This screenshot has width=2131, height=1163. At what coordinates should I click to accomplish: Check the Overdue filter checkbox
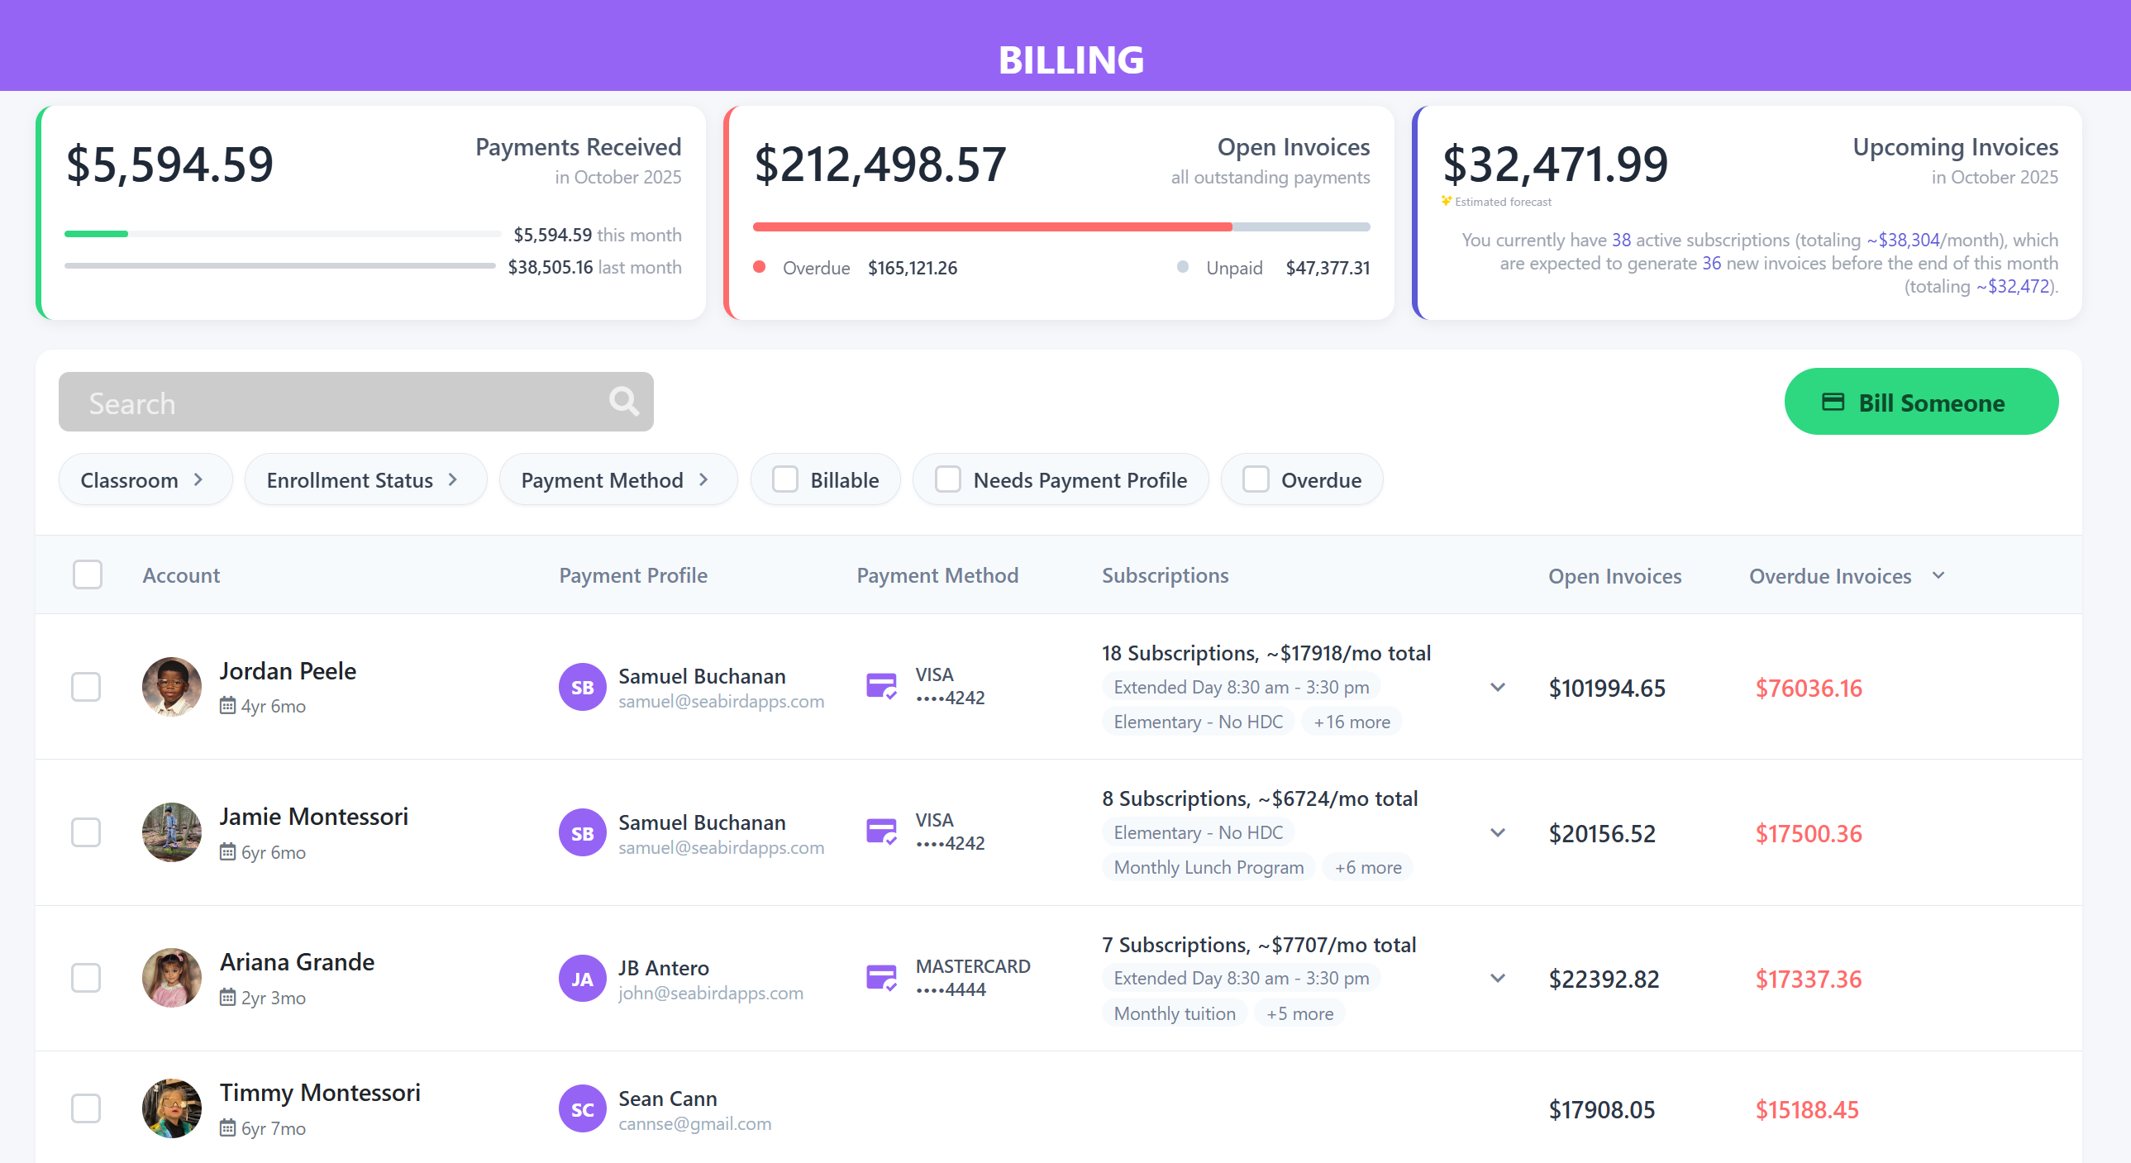coord(1255,479)
